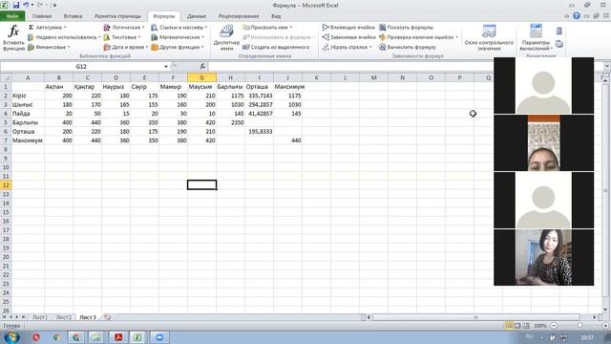Click the formula bar fx icon

click(x=202, y=66)
